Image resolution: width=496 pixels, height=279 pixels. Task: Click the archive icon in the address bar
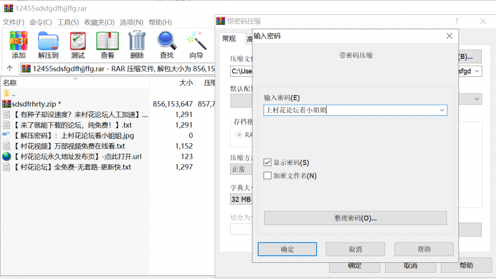26,69
